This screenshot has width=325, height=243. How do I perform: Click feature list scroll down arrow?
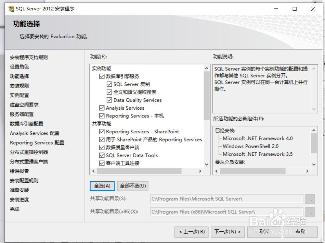coord(207,164)
